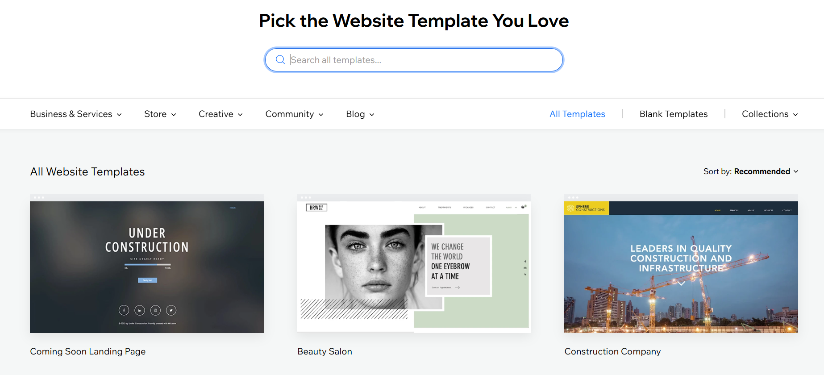Image resolution: width=824 pixels, height=375 pixels.
Task: Click the site progress bar in Coming Soon template
Action: (x=147, y=265)
